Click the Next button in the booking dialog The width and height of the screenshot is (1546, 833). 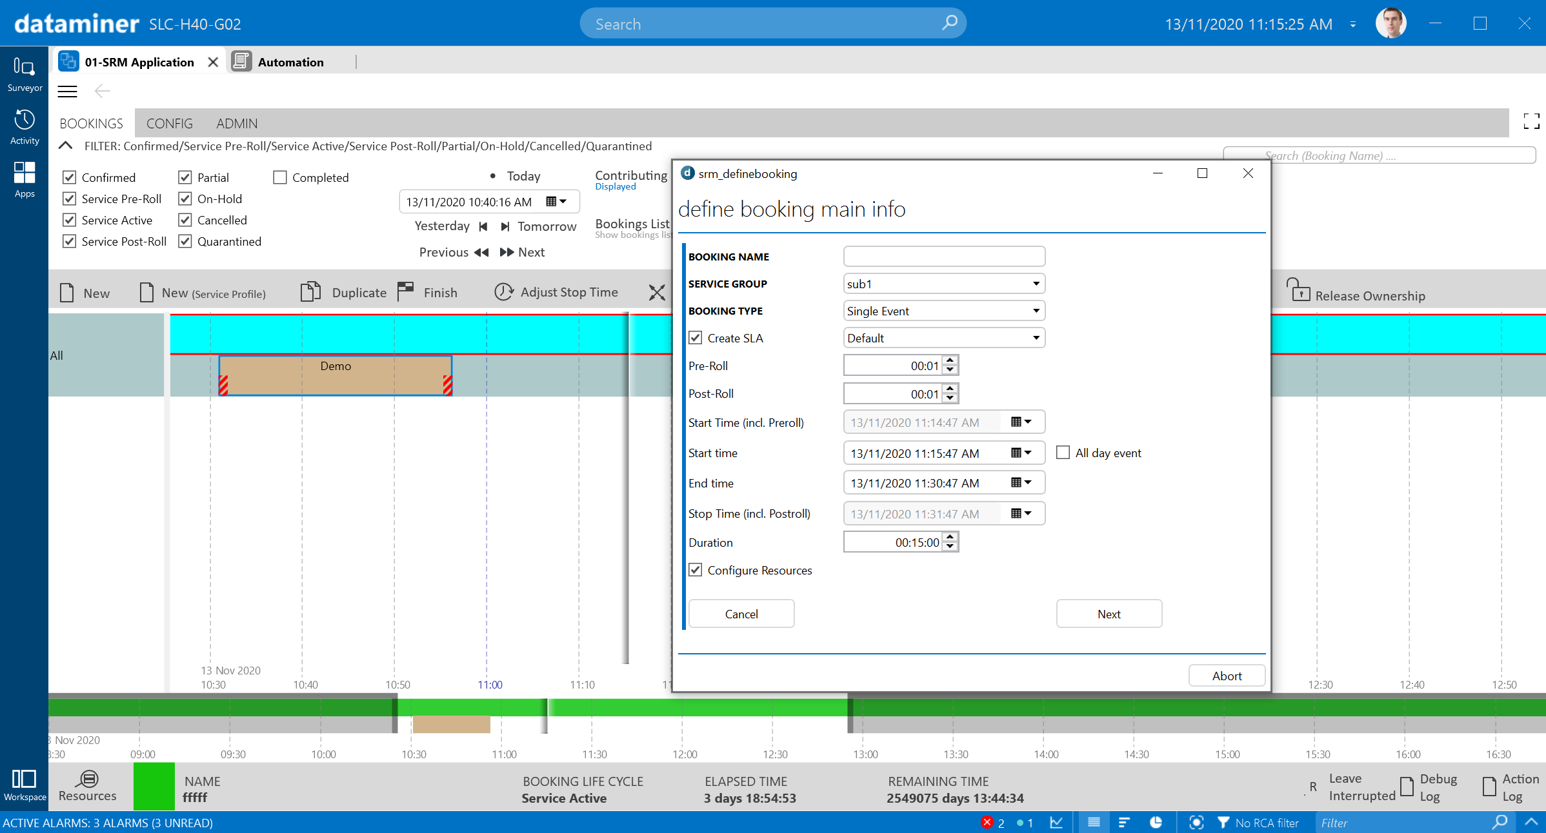1109,613
